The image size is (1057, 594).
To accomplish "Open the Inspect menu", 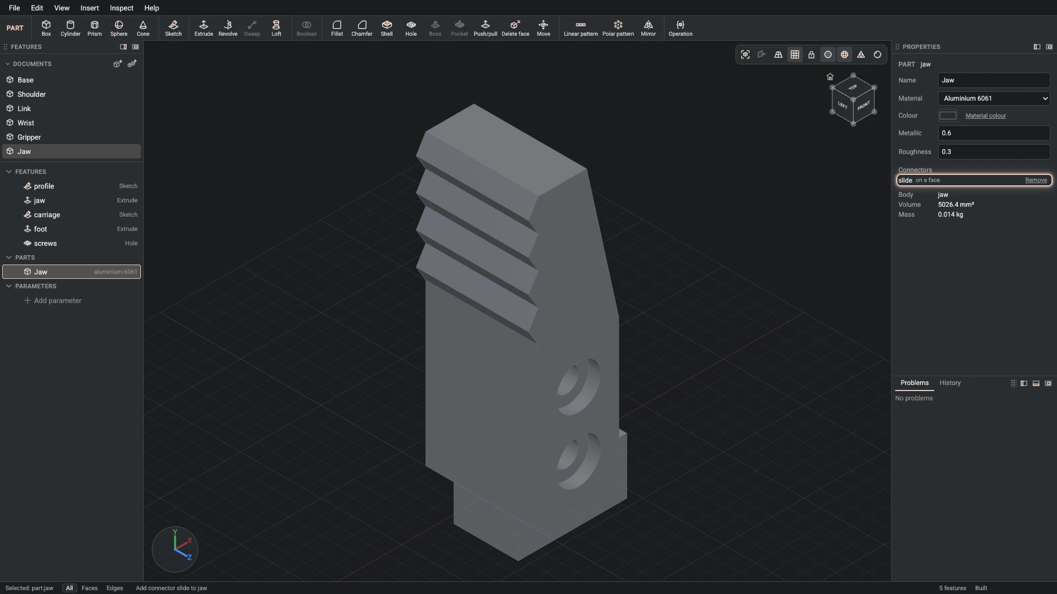I will coord(122,8).
